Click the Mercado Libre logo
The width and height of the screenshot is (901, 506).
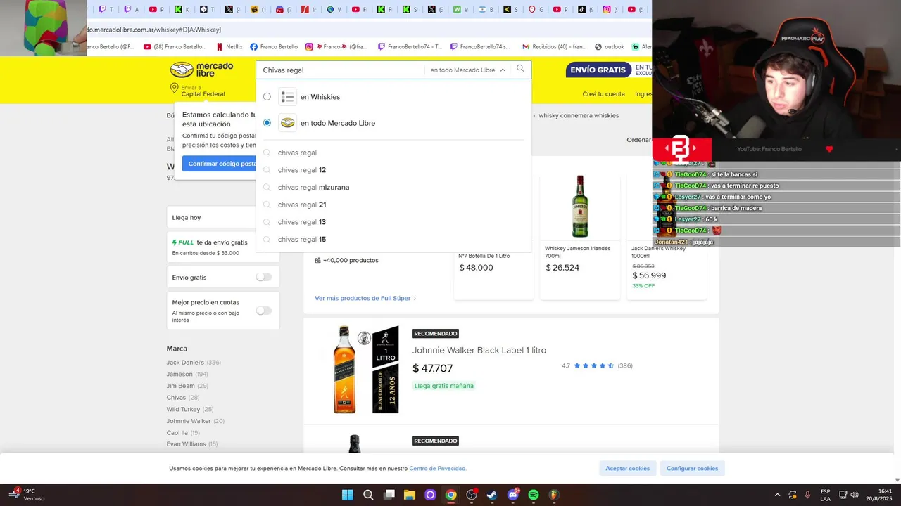pyautogui.click(x=201, y=70)
